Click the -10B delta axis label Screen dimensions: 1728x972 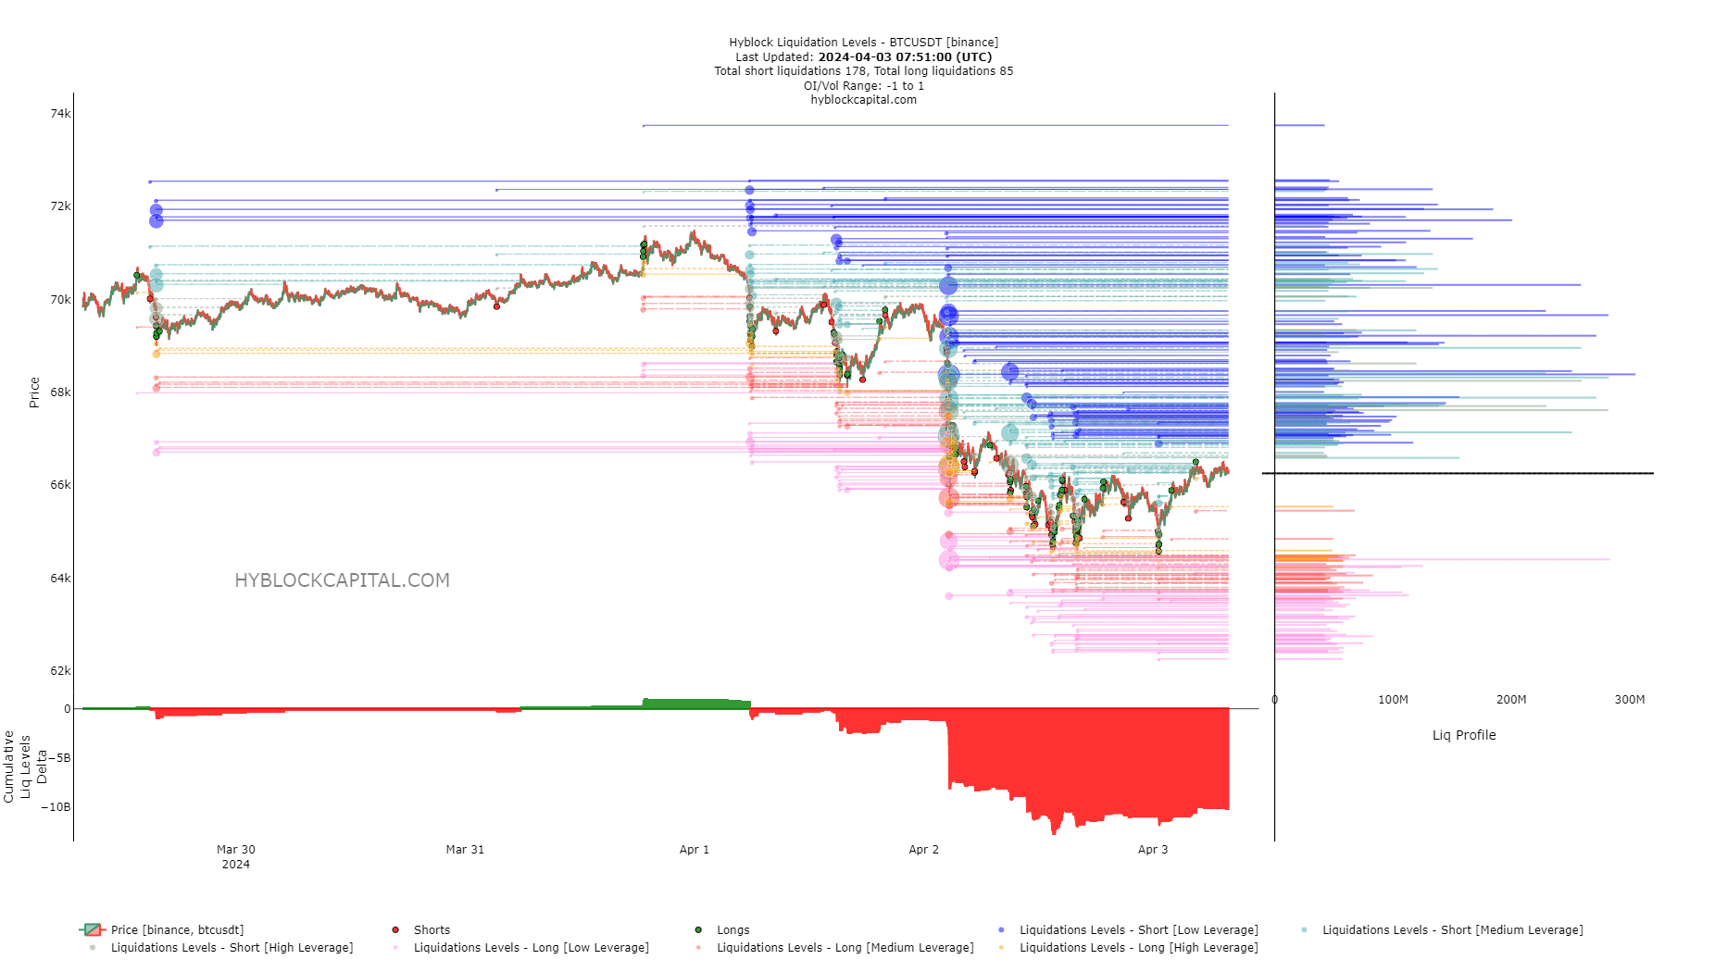(x=56, y=807)
